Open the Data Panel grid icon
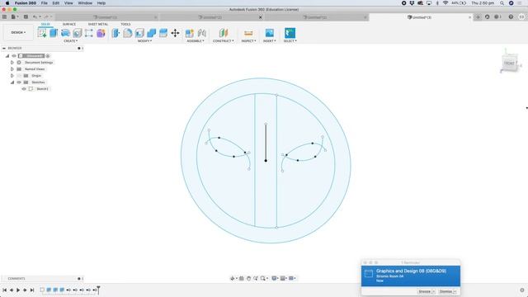528x297 pixels. point(4,16)
